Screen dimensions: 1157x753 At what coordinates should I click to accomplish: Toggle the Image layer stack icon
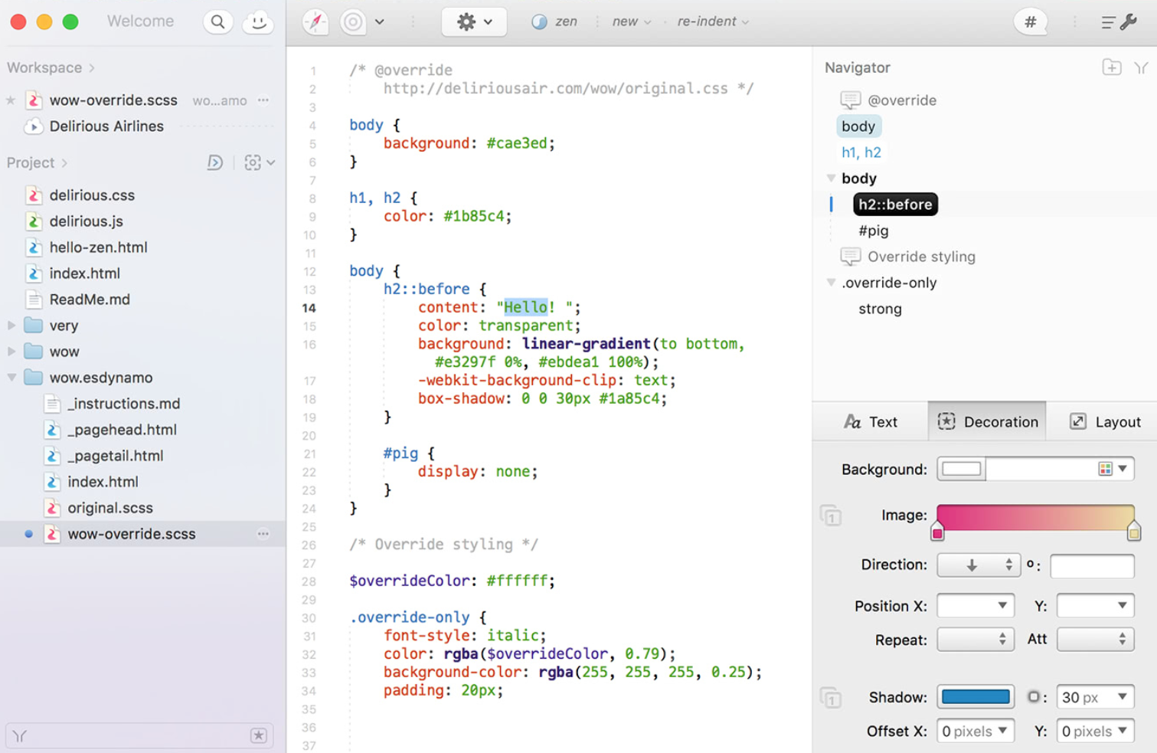[x=831, y=516]
